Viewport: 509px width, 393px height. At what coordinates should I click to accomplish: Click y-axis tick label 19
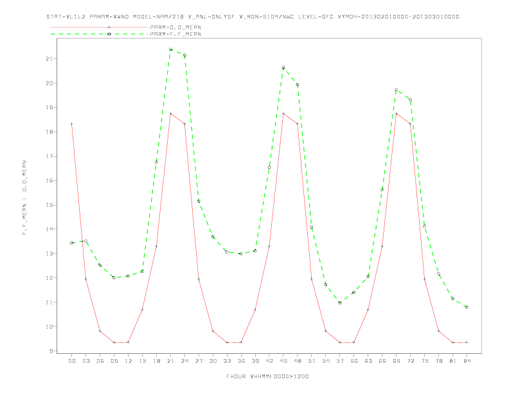pyautogui.click(x=49, y=108)
